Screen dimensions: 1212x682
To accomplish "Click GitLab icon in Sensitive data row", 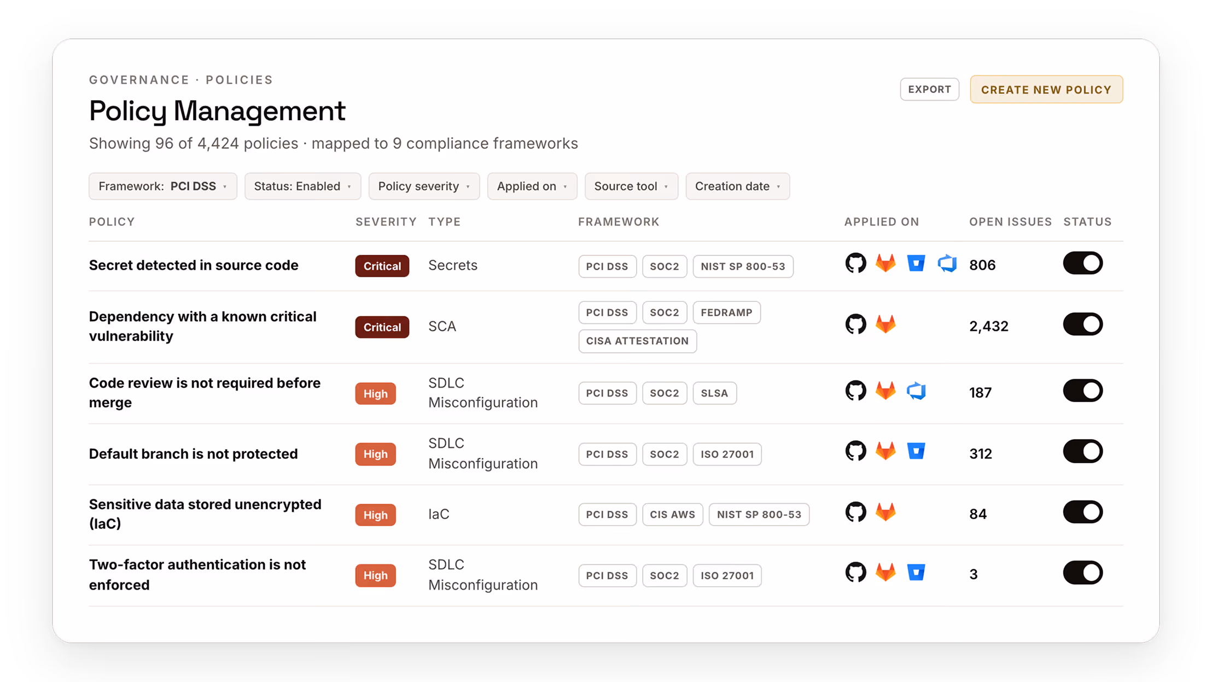I will point(885,512).
